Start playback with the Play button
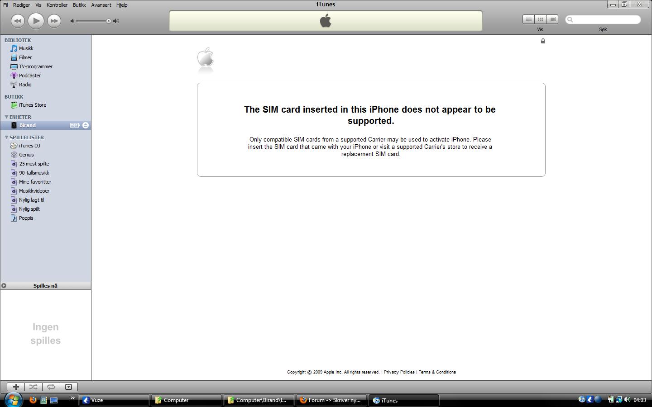 (36, 21)
